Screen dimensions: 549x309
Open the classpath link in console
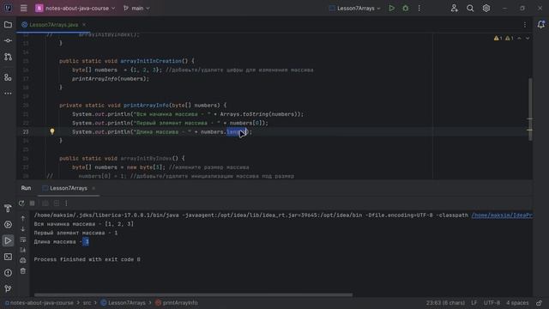point(502,215)
